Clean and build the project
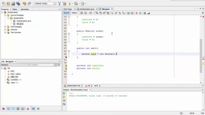205x115 pixels. coord(64,4)
